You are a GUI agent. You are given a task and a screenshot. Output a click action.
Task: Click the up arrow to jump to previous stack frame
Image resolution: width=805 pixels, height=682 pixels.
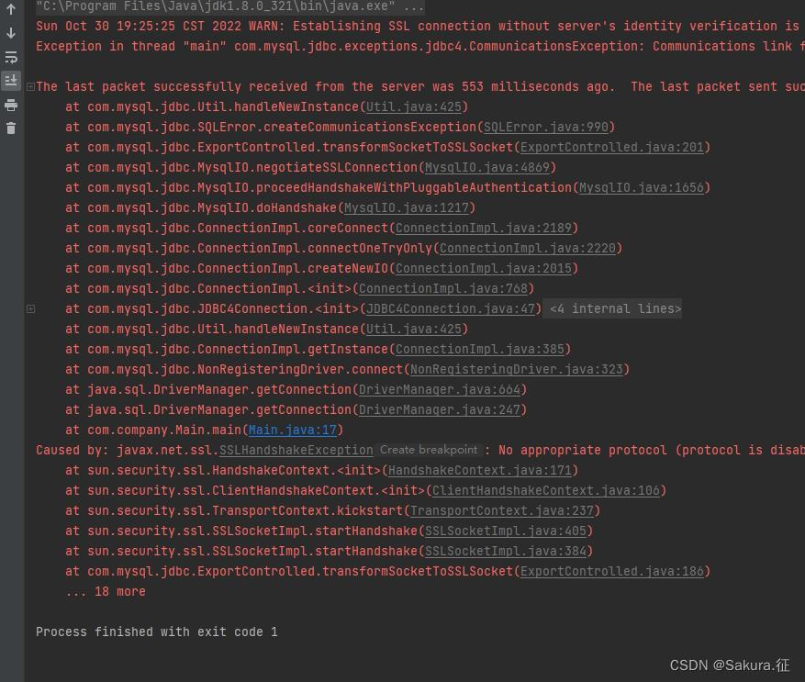[11, 11]
